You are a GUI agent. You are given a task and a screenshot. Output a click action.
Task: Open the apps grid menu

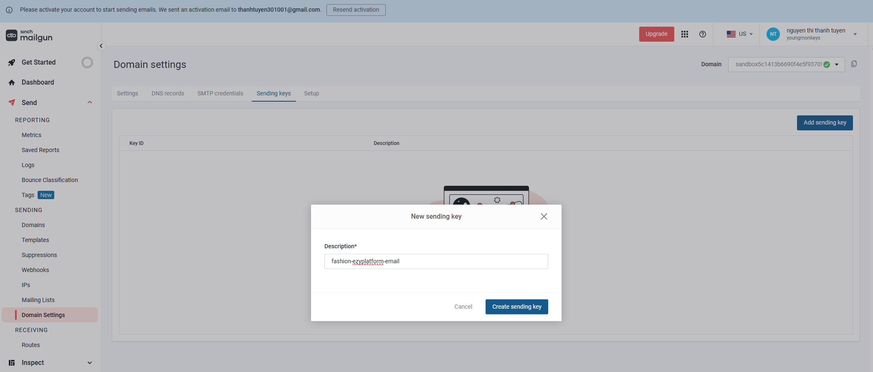[685, 34]
